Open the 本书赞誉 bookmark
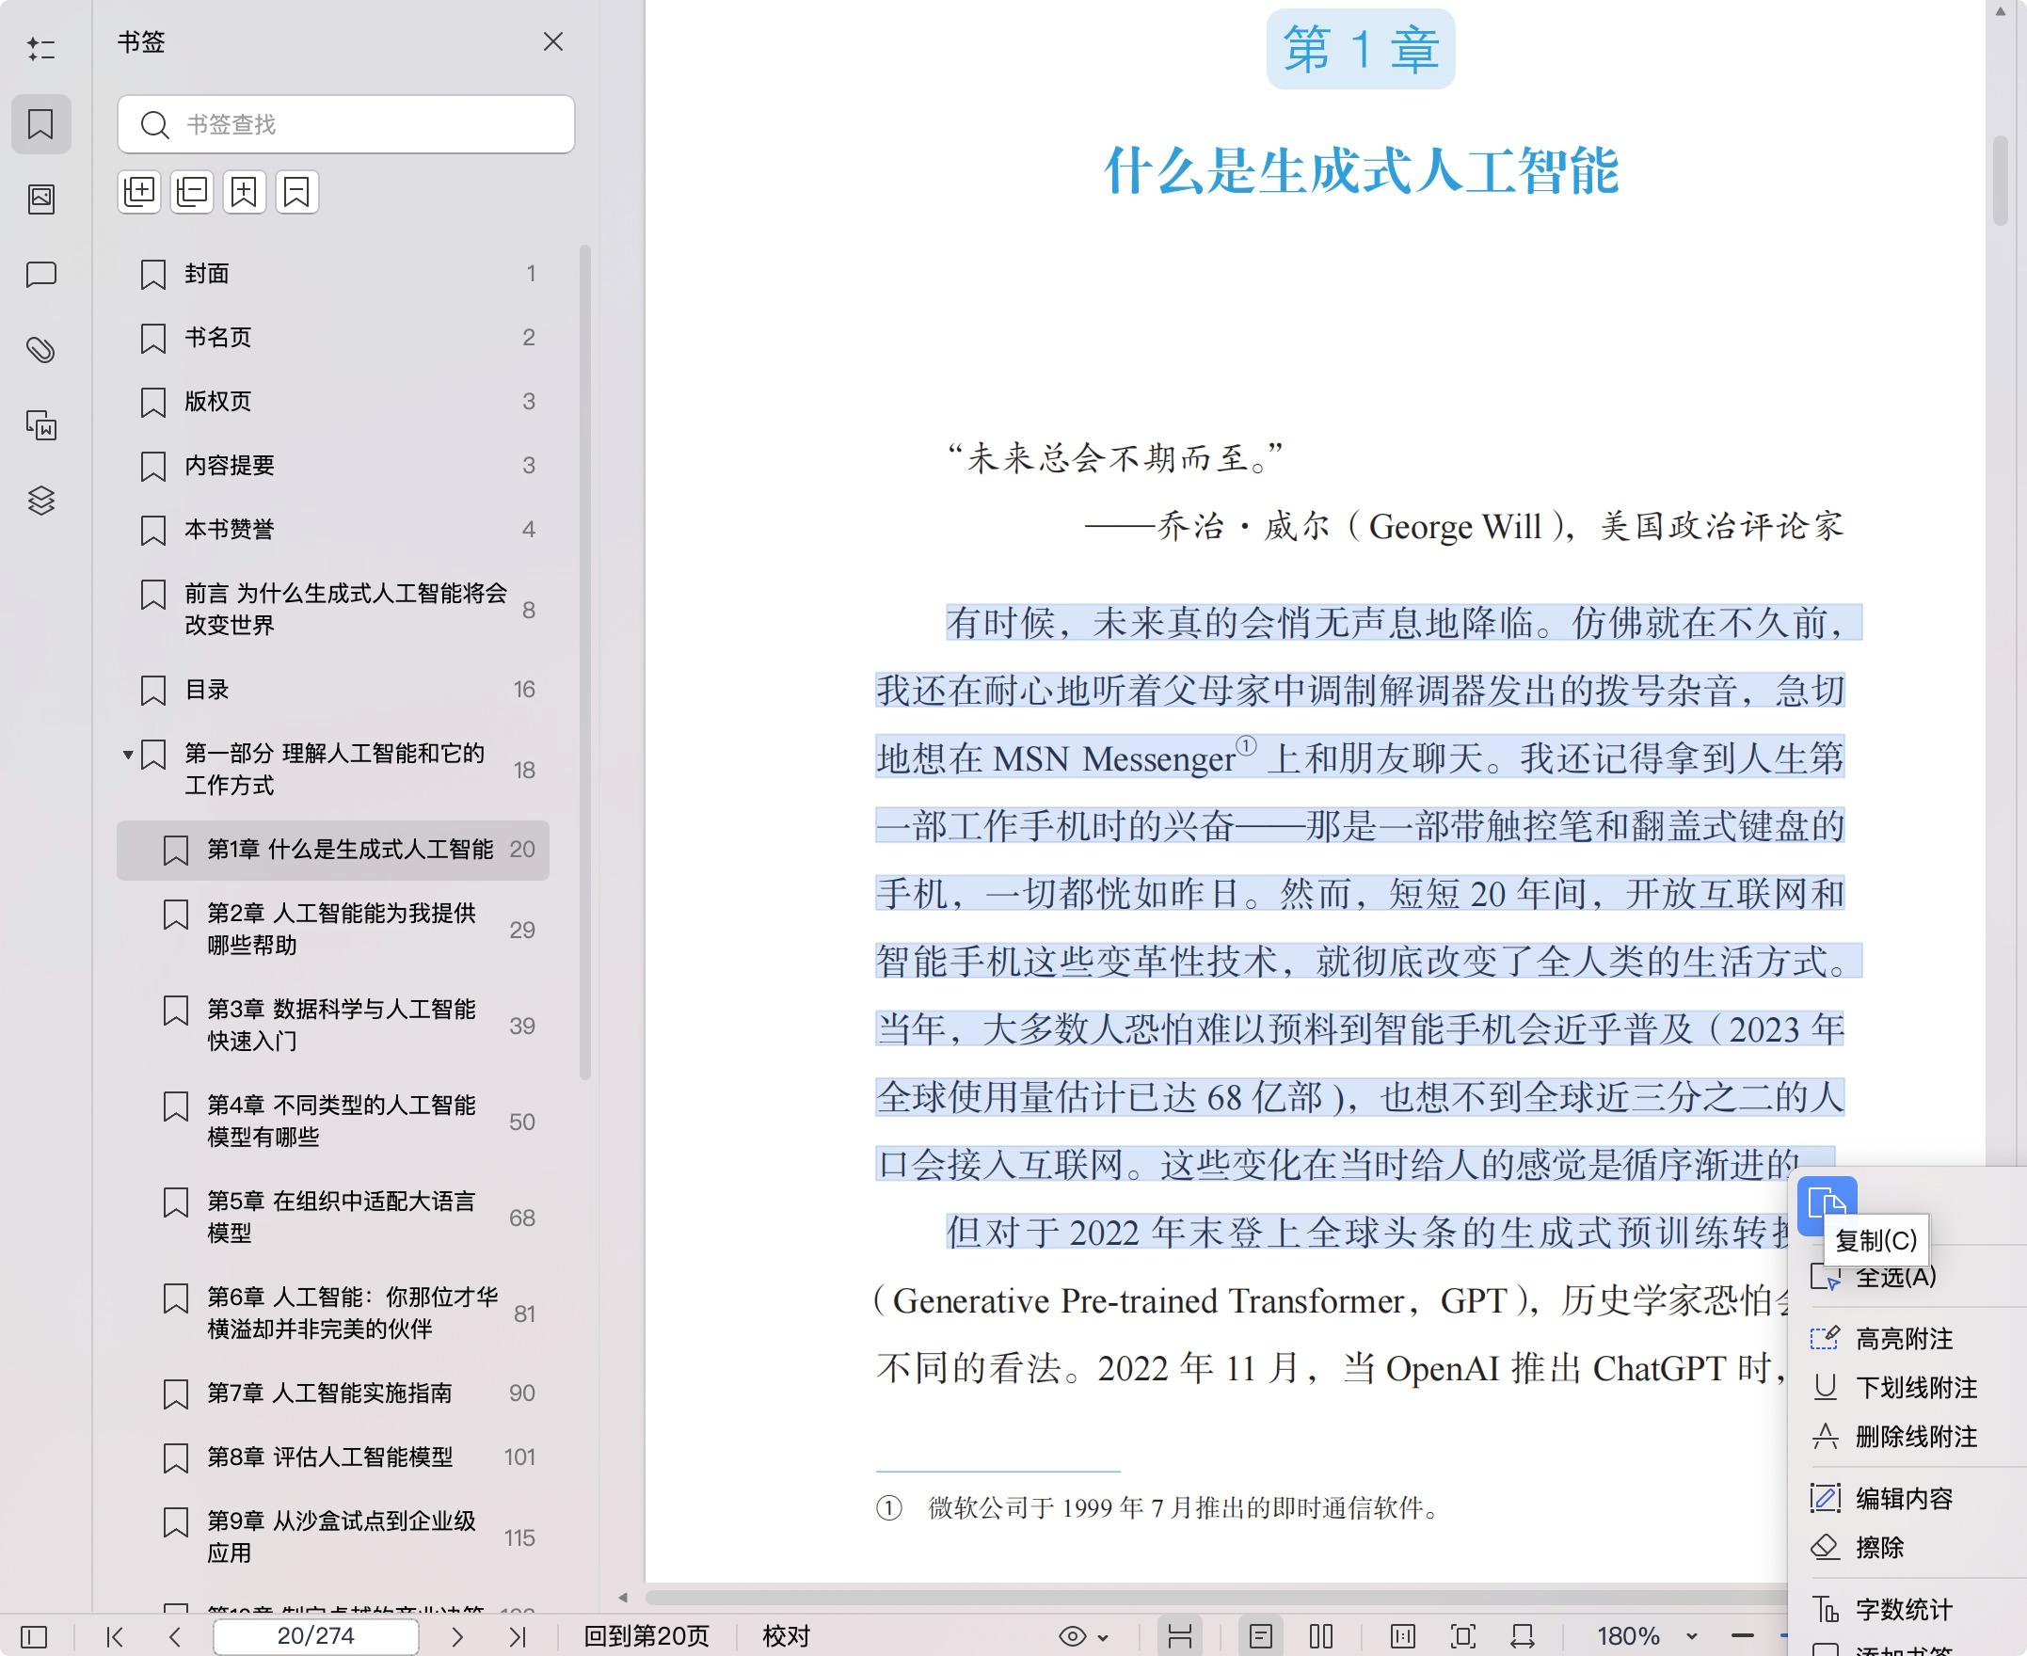 333,530
